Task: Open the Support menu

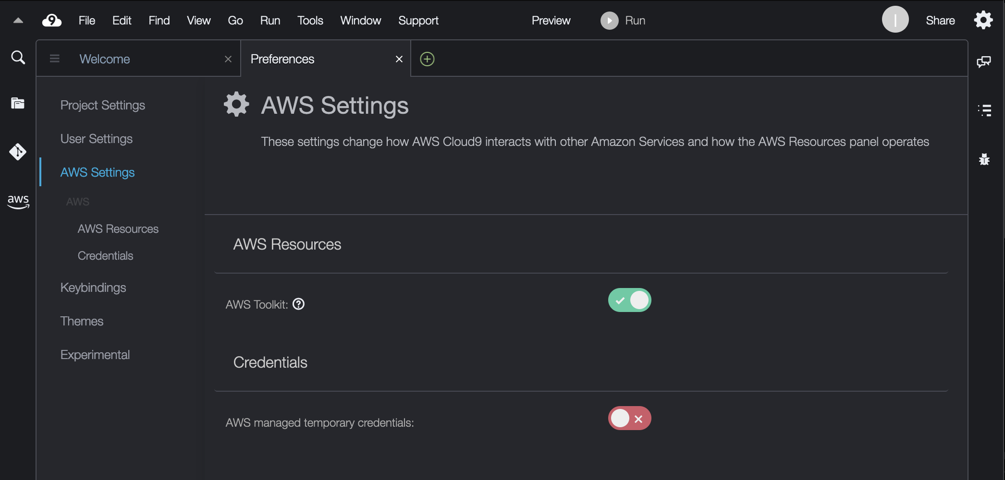Action: point(418,20)
